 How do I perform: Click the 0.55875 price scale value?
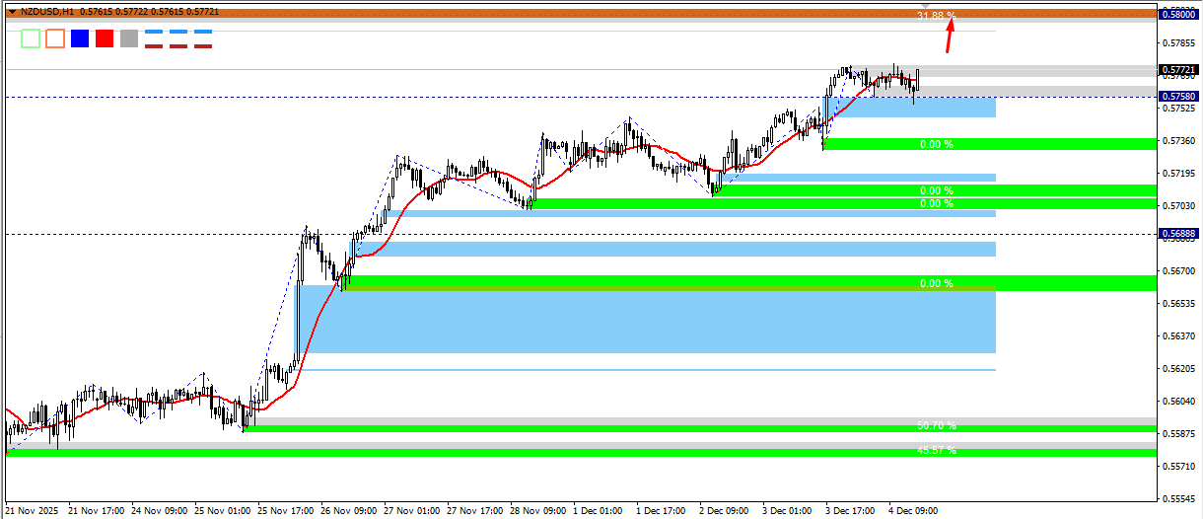point(1179,434)
